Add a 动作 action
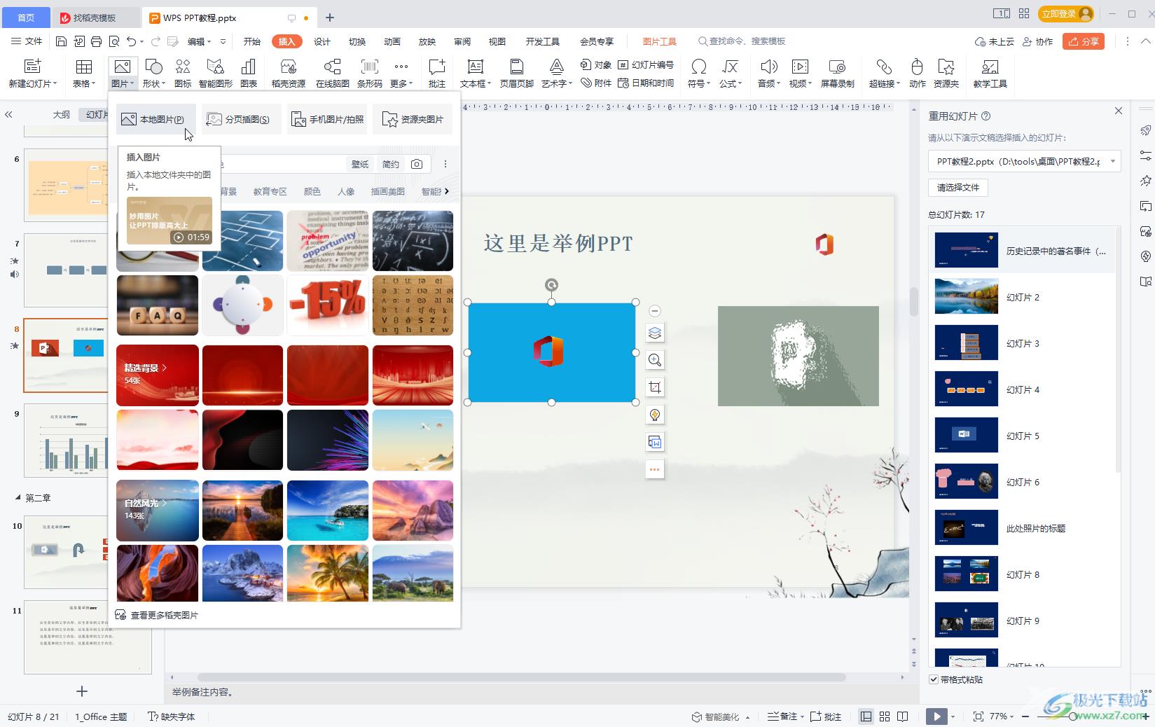The width and height of the screenshot is (1155, 727). tap(917, 73)
